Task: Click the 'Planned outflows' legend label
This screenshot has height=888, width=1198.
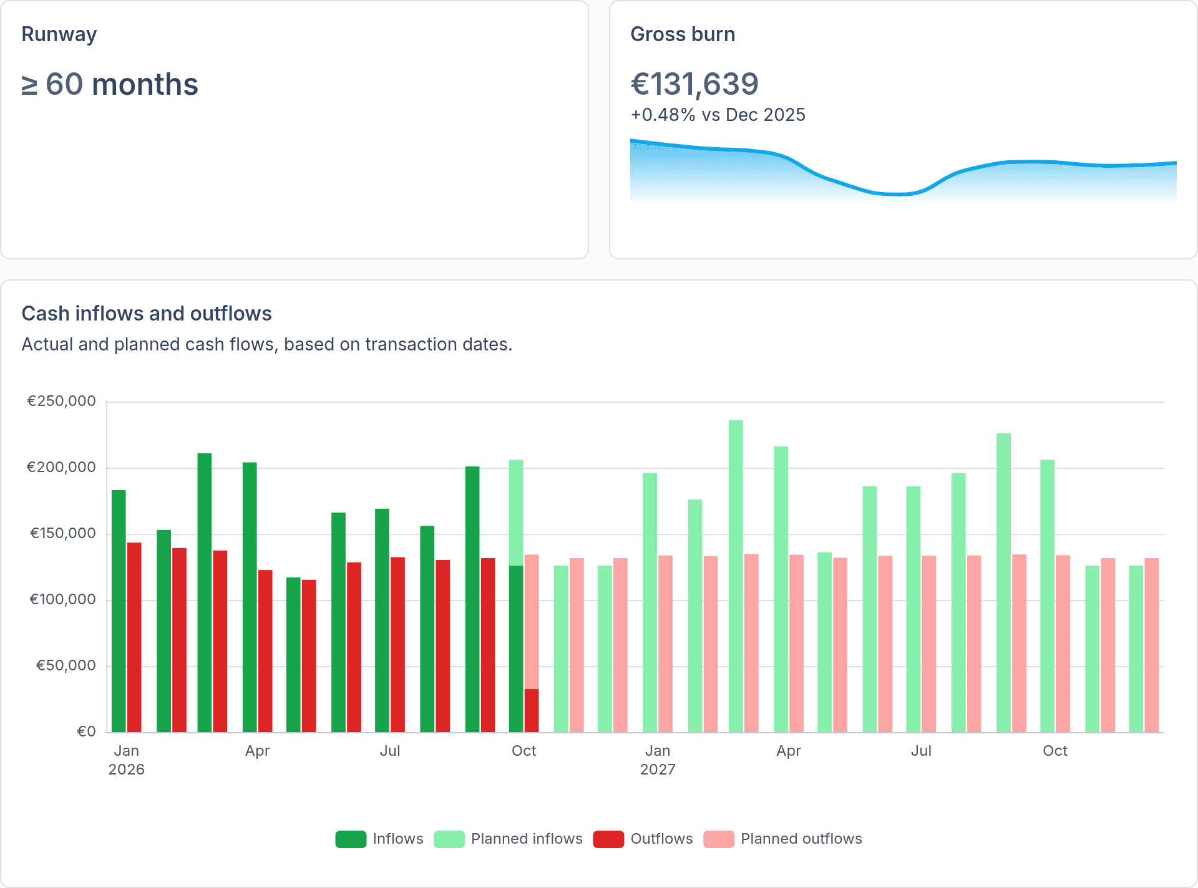Action: [801, 839]
